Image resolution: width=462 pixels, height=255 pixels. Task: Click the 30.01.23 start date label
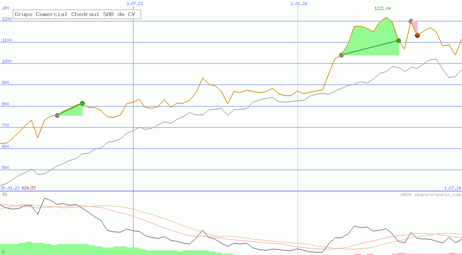pyautogui.click(x=10, y=188)
